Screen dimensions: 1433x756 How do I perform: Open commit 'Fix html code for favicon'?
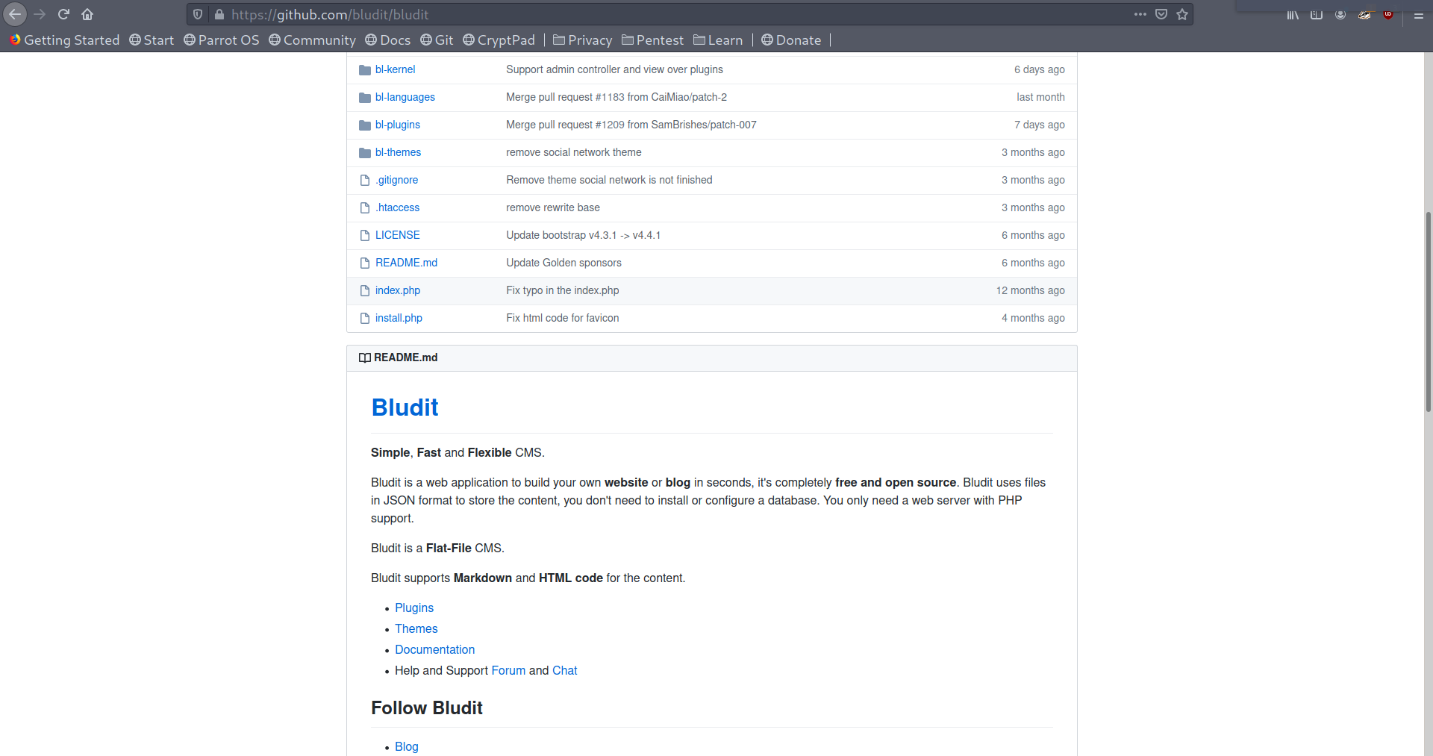tap(563, 318)
